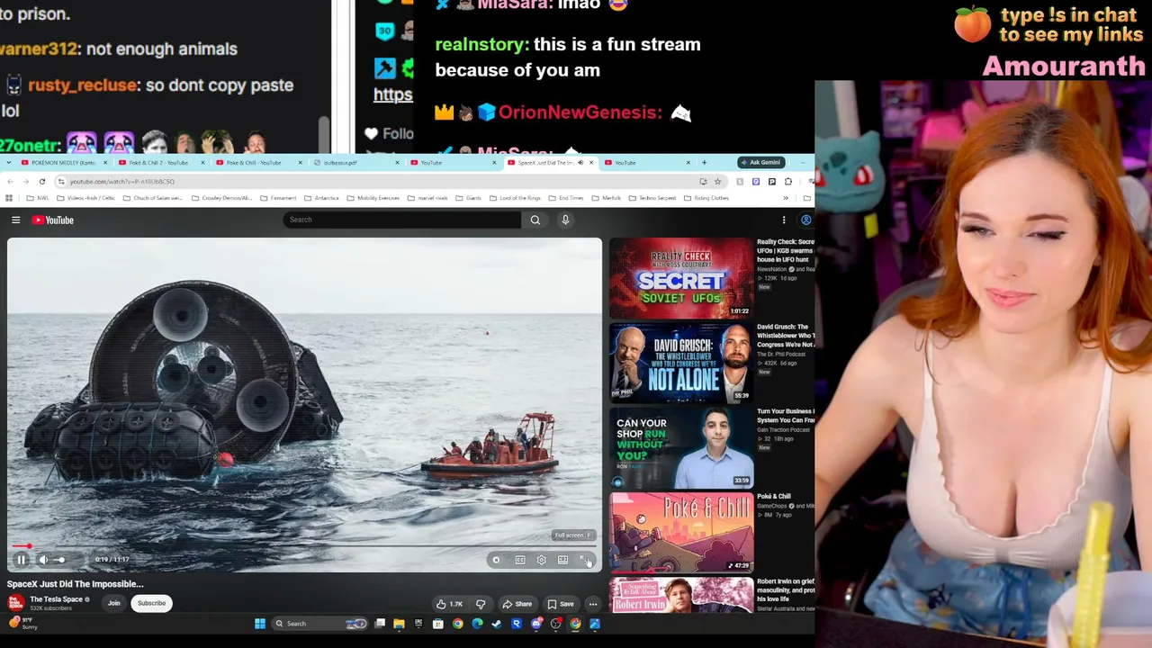Image resolution: width=1152 pixels, height=648 pixels.
Task: Click the YouTube search magnifier button
Action: click(535, 220)
